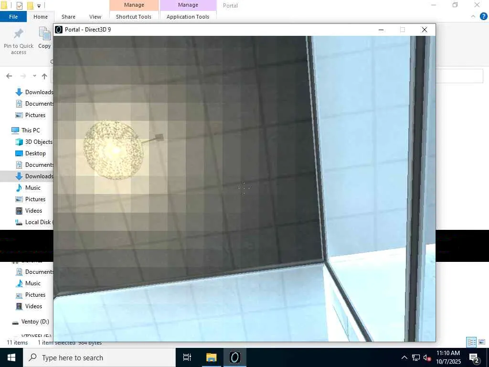This screenshot has width=489, height=367.
Task: Open the notification center icon
Action: (x=474, y=357)
